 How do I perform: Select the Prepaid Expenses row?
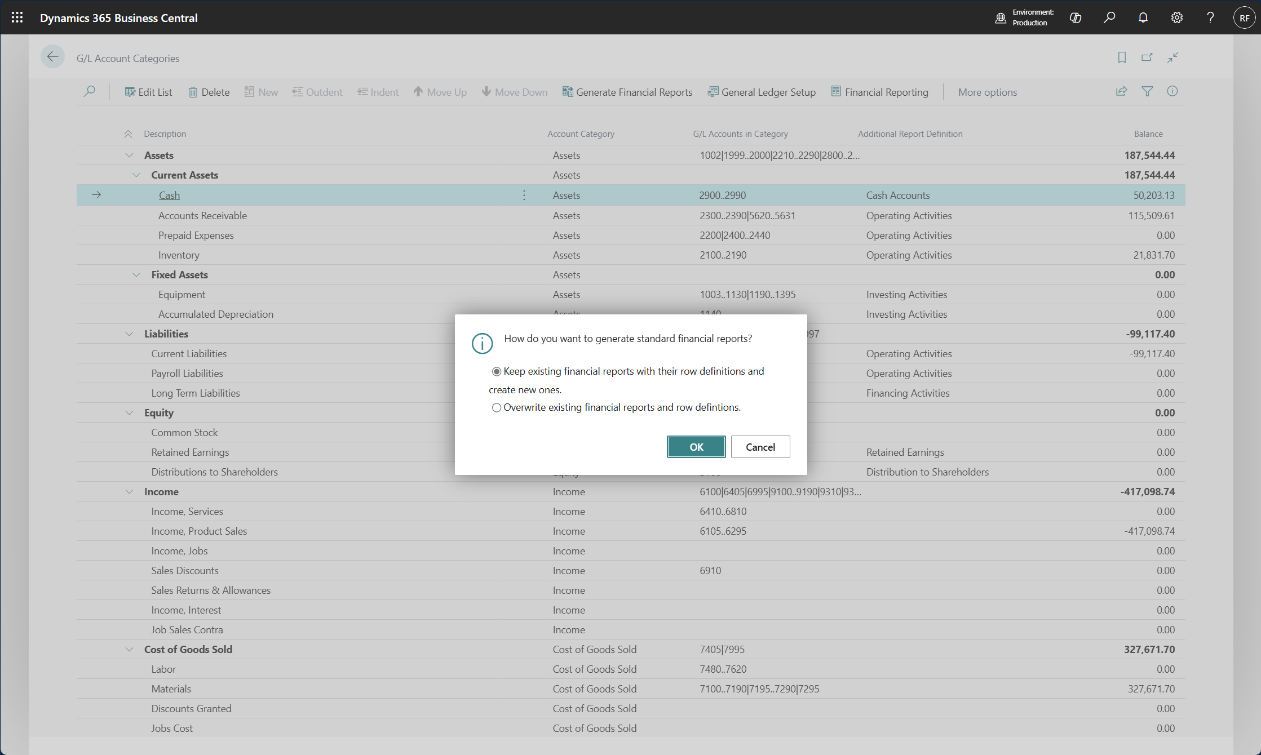(x=631, y=236)
